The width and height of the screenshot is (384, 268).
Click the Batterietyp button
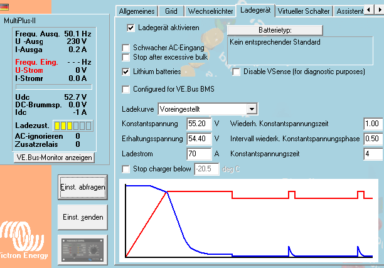[275, 30]
